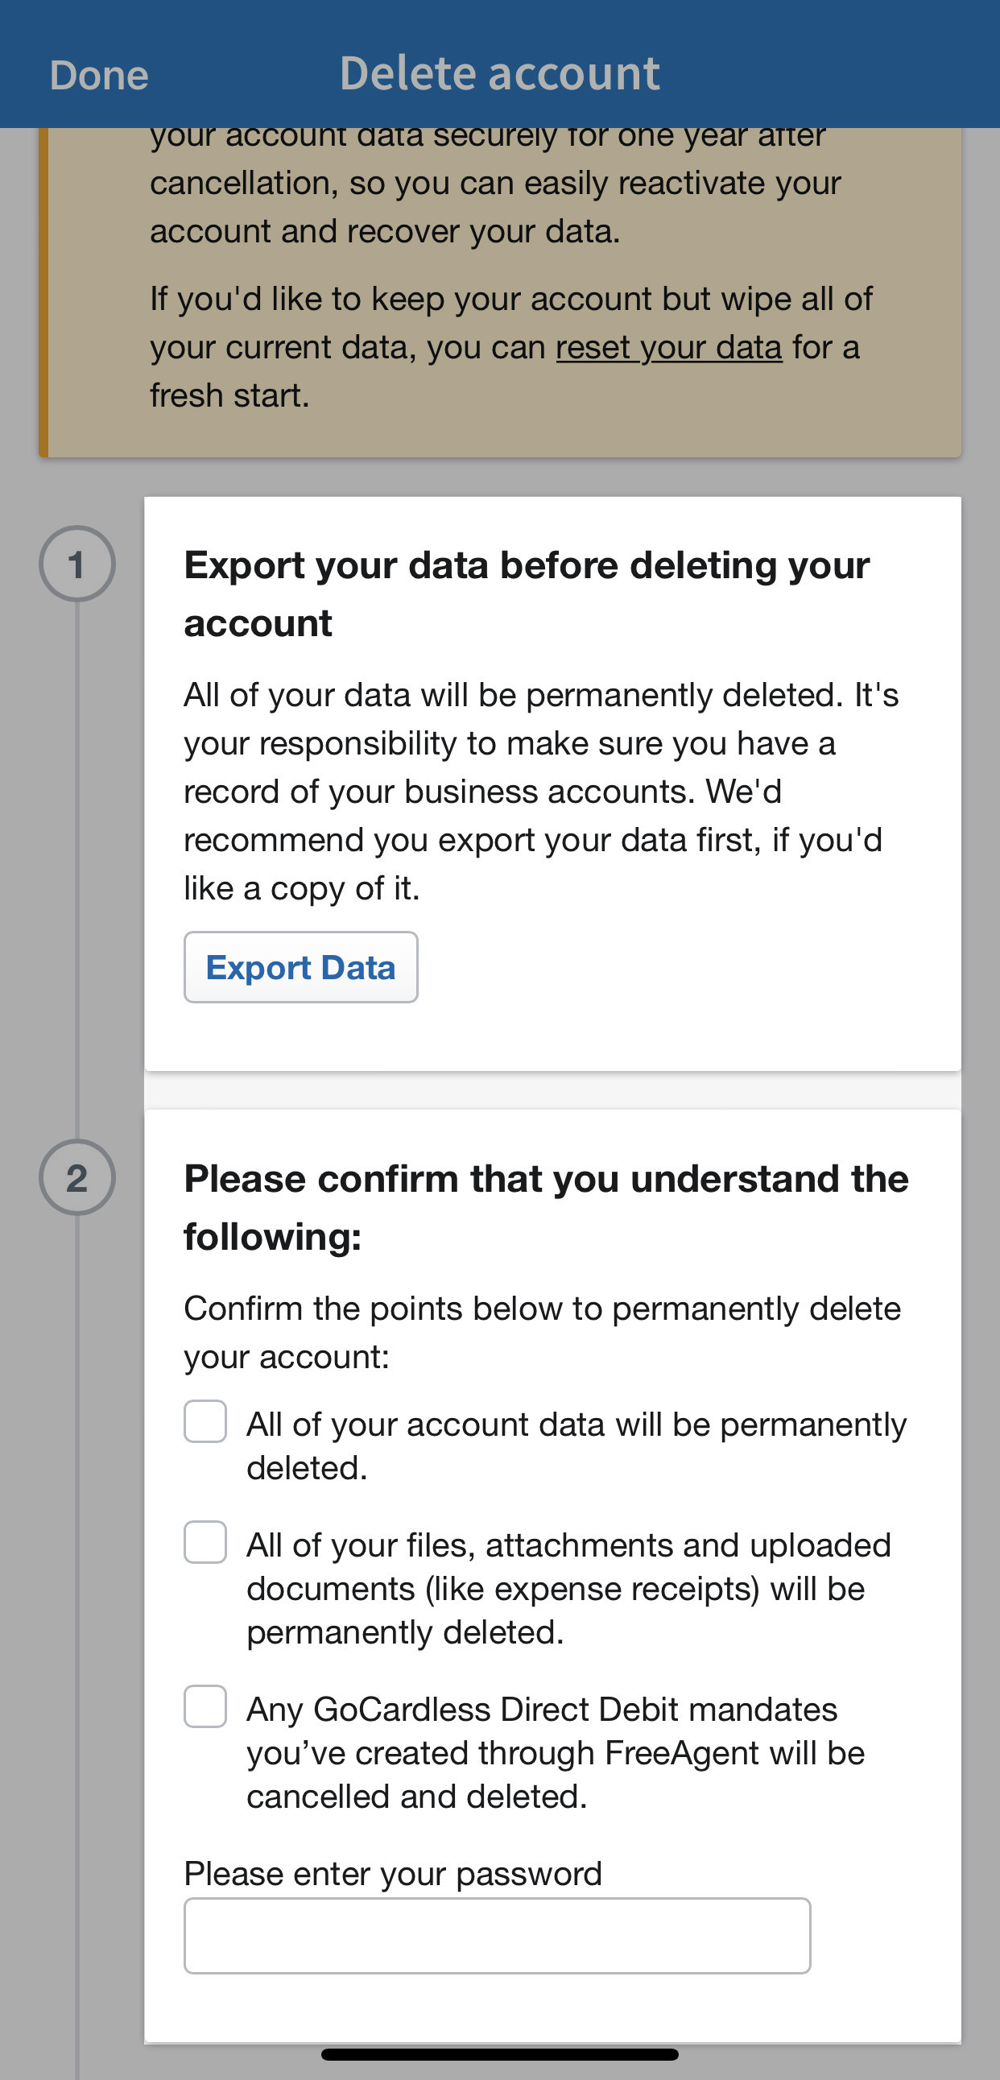Viewport: 1000px width, 2080px height.
Task: Open the reset your data link
Action: (x=668, y=347)
